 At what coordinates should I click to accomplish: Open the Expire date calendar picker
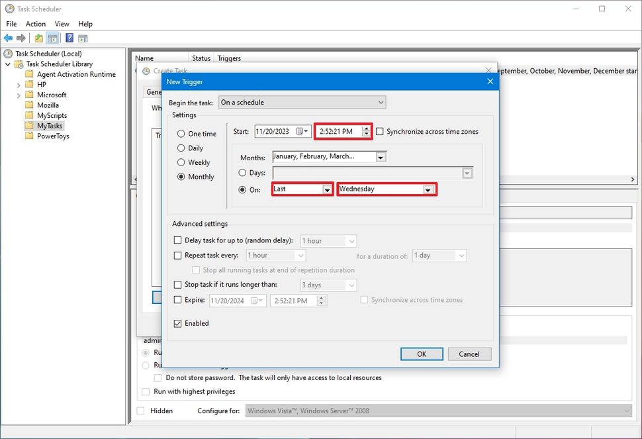coord(260,300)
